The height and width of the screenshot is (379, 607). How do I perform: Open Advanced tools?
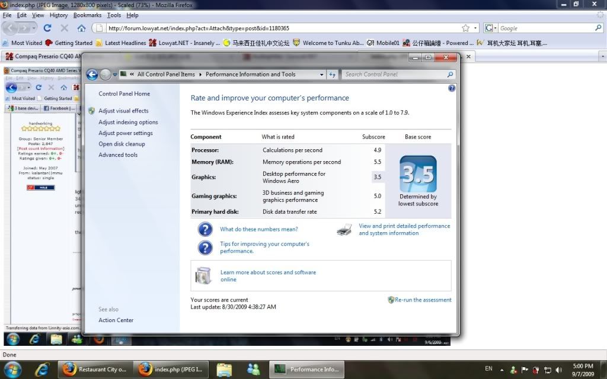click(118, 155)
